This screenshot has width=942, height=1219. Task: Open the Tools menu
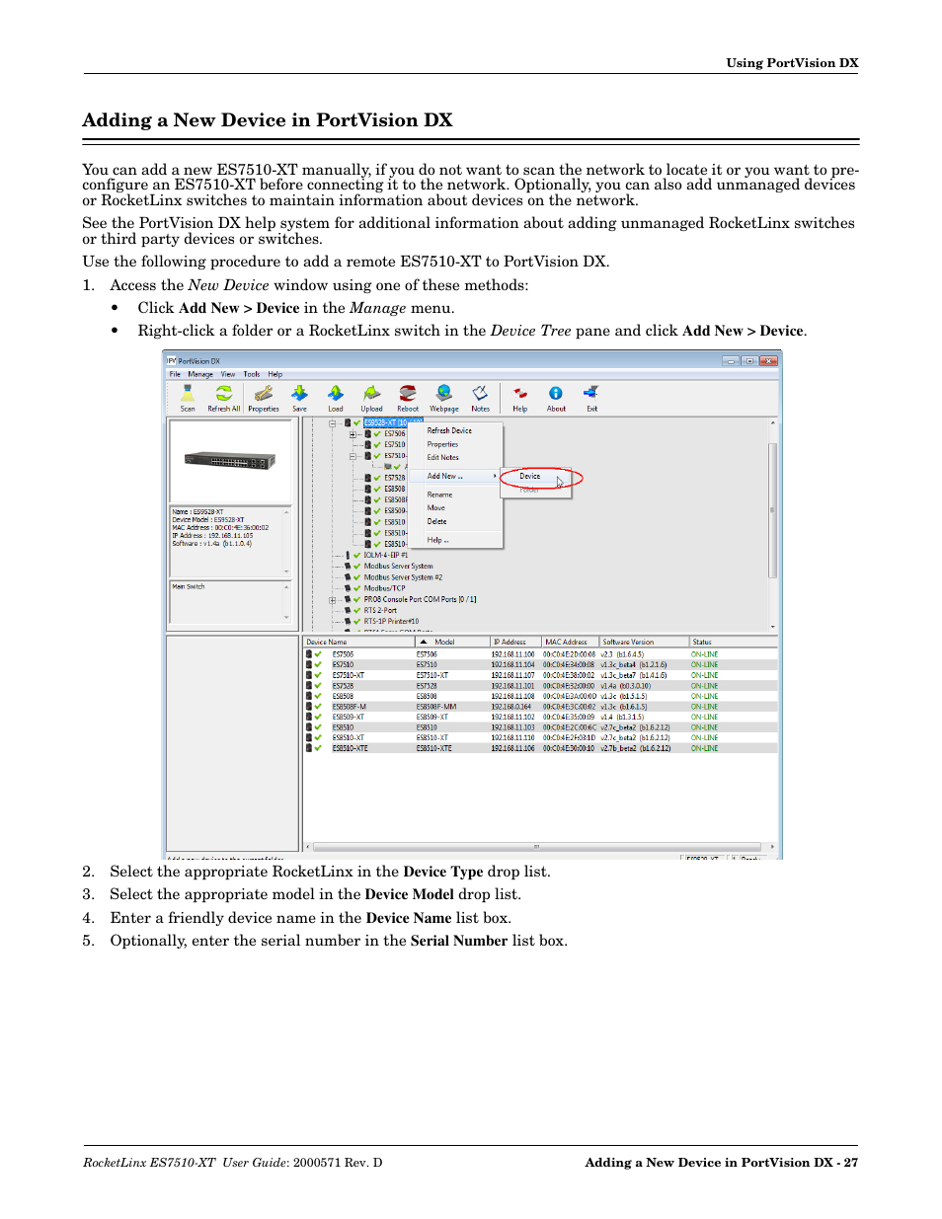252,374
